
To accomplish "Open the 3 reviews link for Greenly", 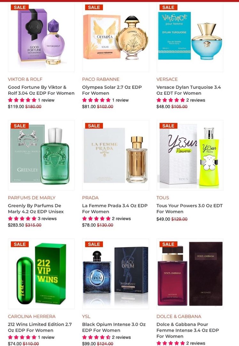I will click(47, 219).
